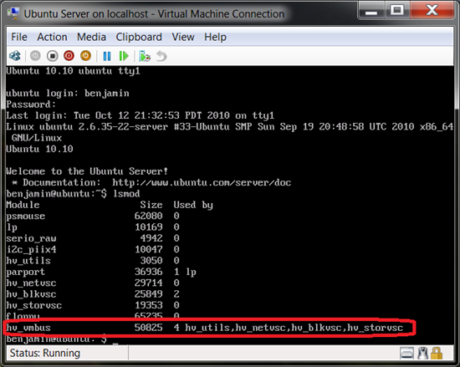Maximize the Virtual Machine Connection window
Screen dimensions: 460x367
click(397, 11)
